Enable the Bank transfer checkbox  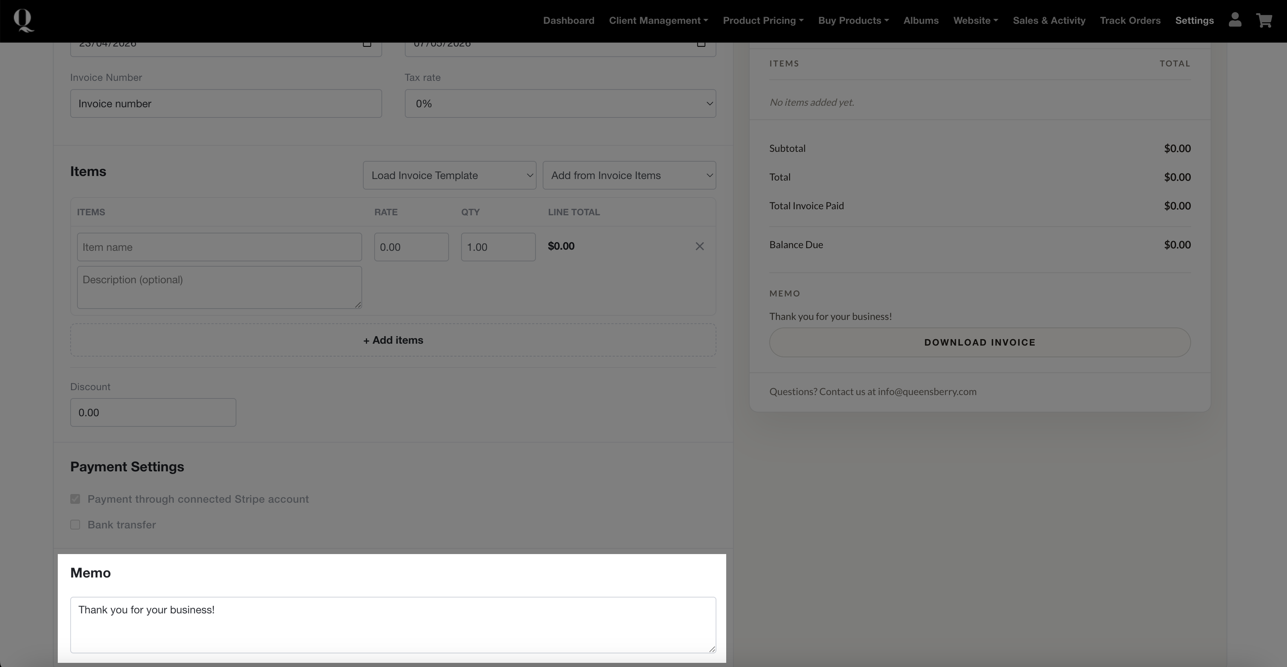point(76,525)
